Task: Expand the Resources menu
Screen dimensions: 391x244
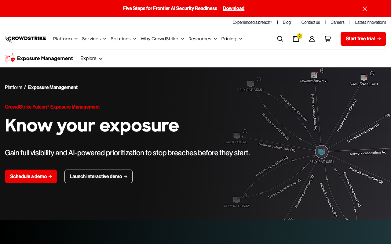Action: click(x=203, y=39)
